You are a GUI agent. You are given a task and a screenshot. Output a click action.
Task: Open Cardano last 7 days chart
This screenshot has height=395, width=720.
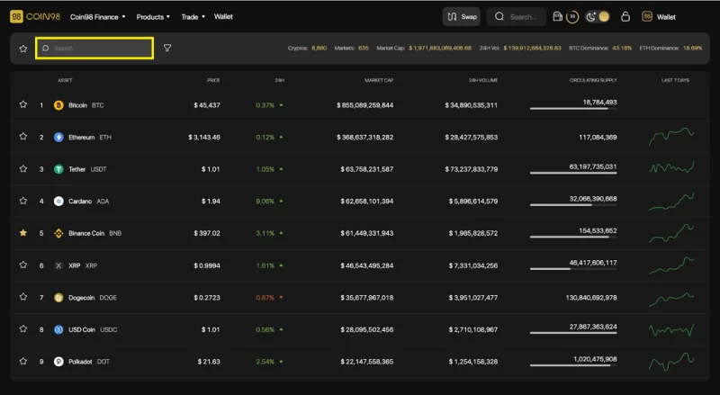[x=671, y=202]
